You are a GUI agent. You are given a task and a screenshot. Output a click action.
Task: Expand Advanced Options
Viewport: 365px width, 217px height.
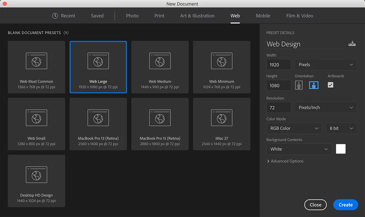tap(285, 161)
